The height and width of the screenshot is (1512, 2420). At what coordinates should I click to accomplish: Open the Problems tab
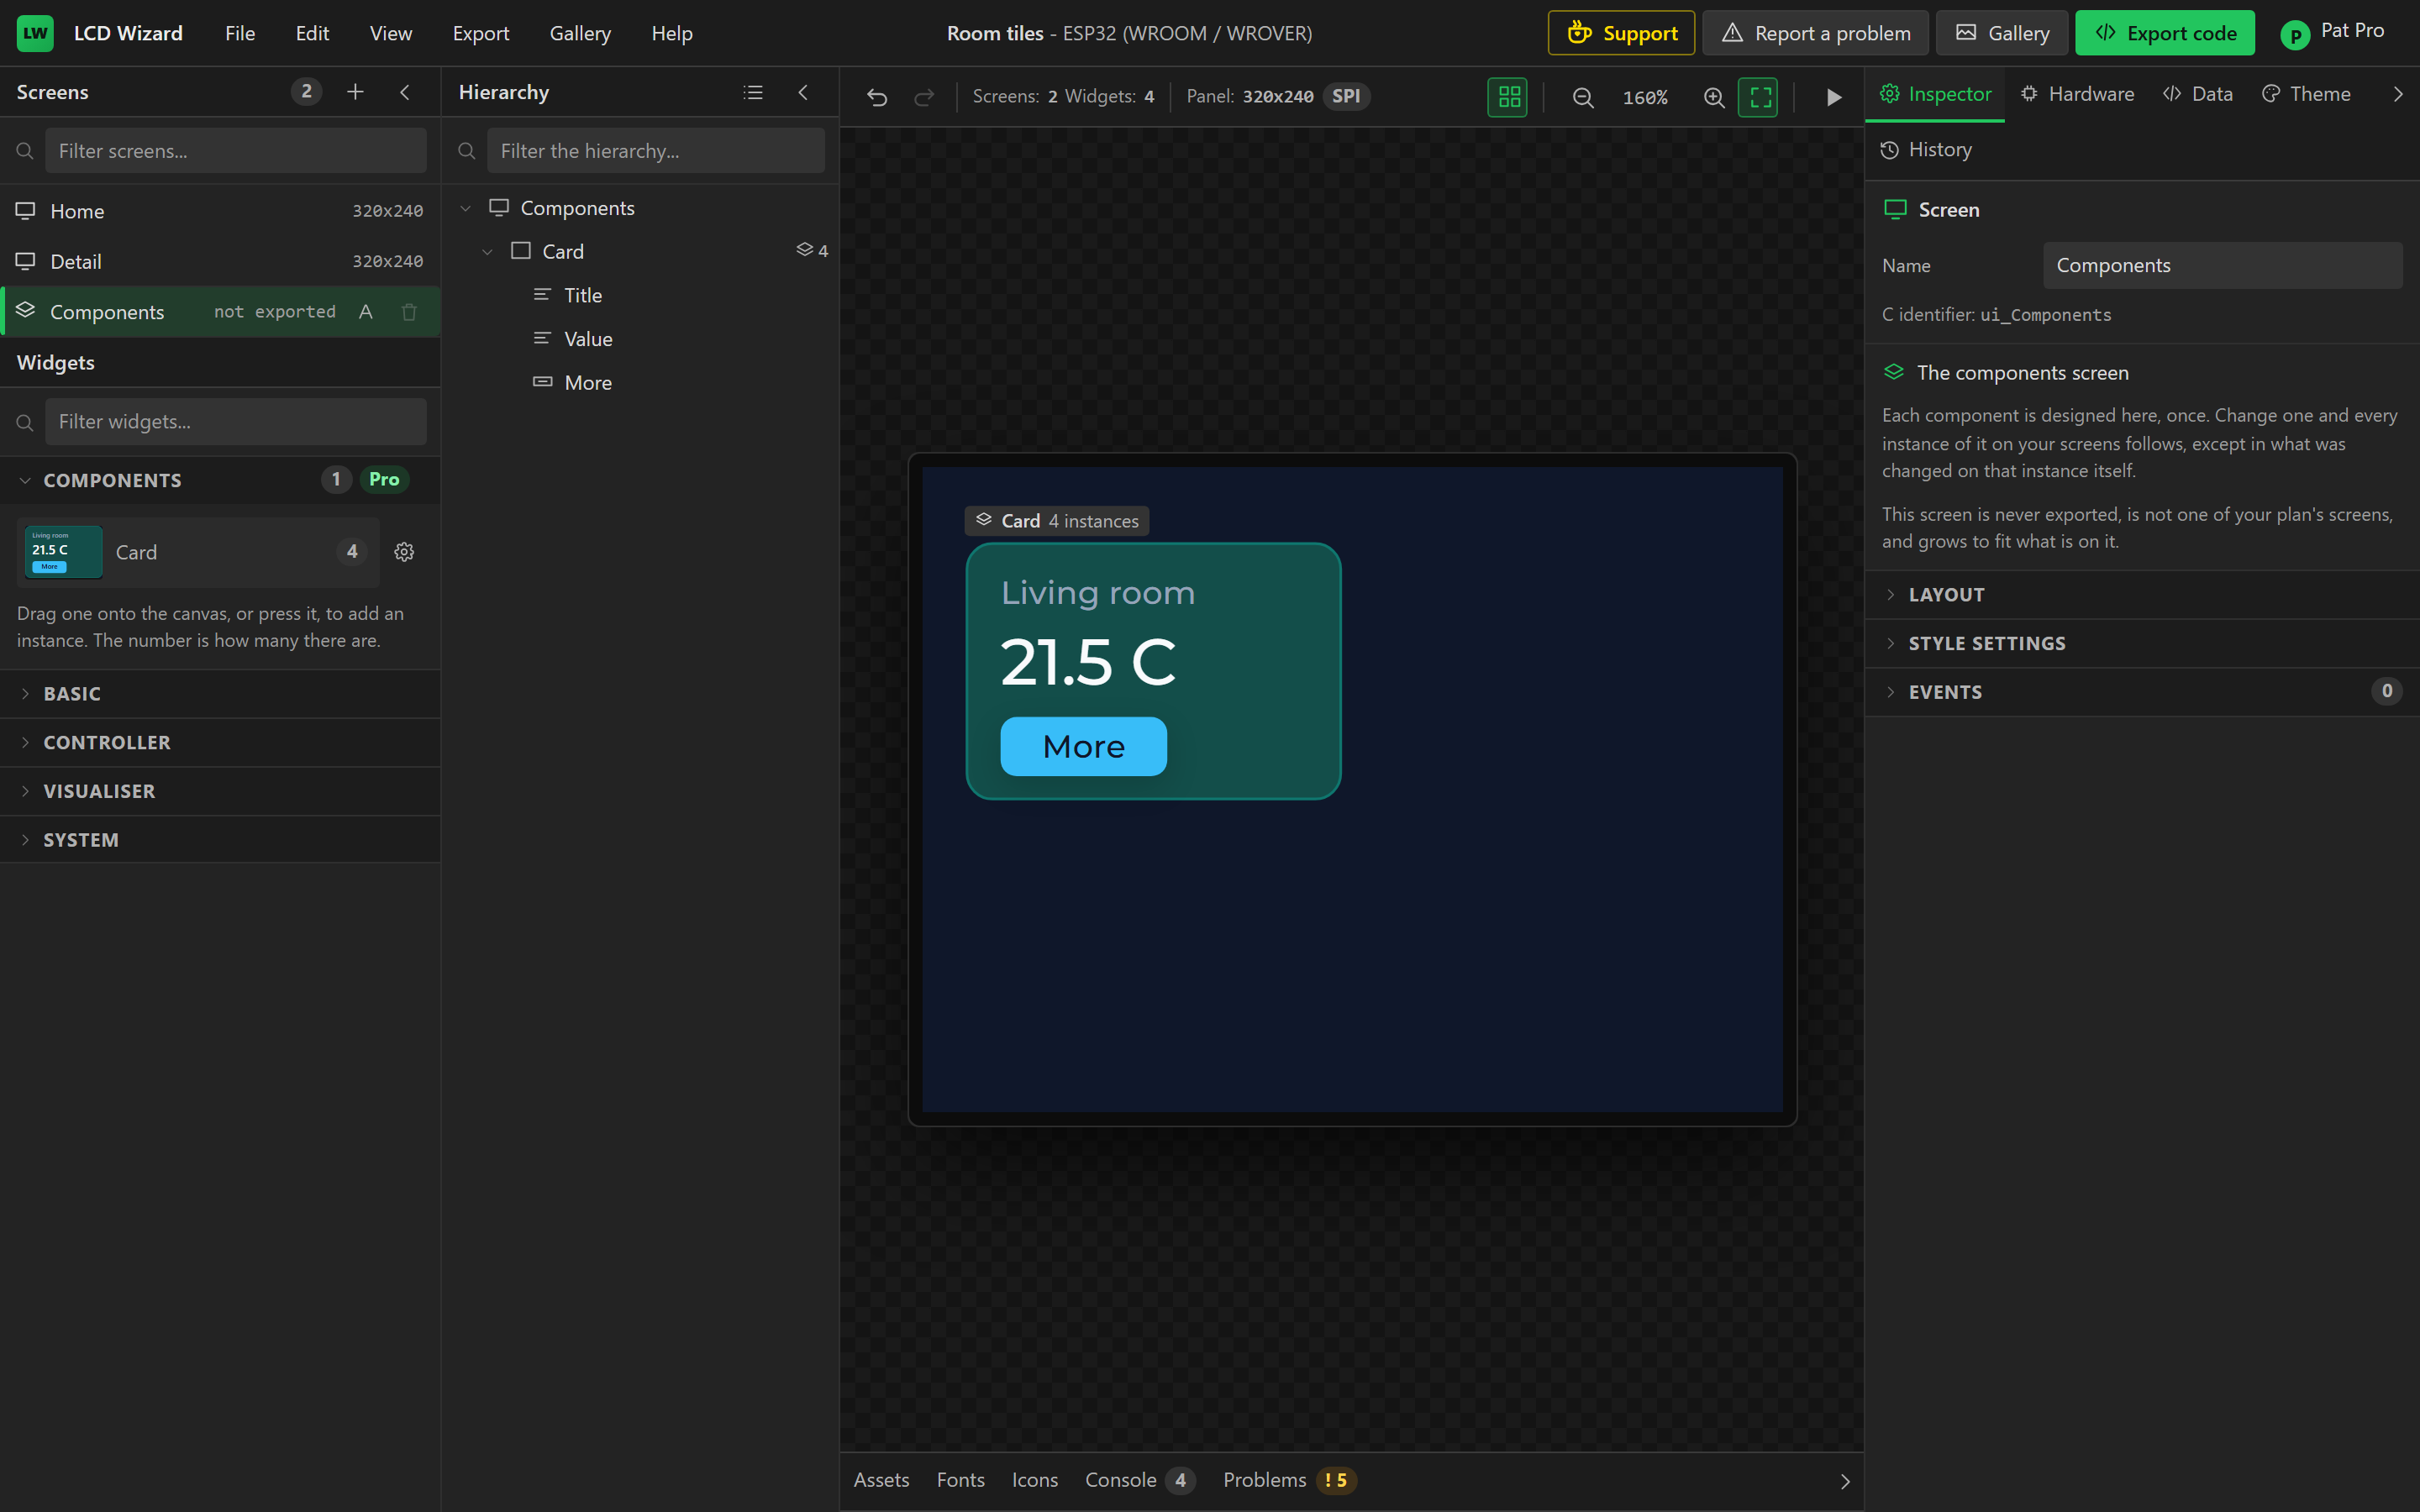(1289, 1481)
